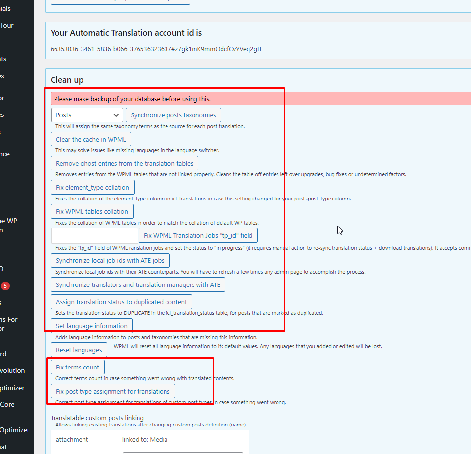Click the Reset languages button

pyautogui.click(x=79, y=350)
